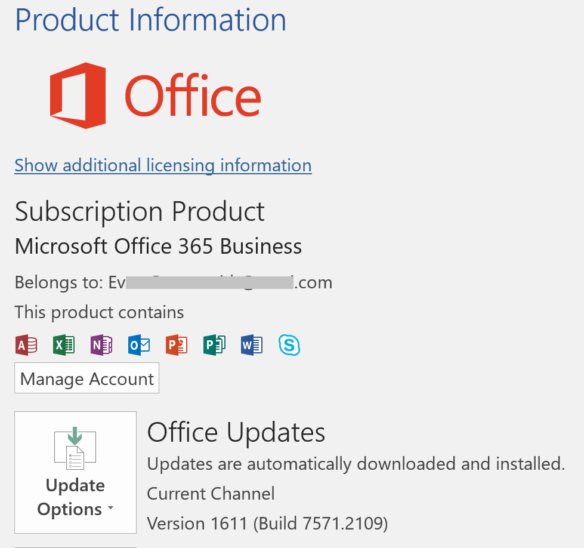Click the Product Information heading
The height and width of the screenshot is (548, 584).
[x=150, y=20]
